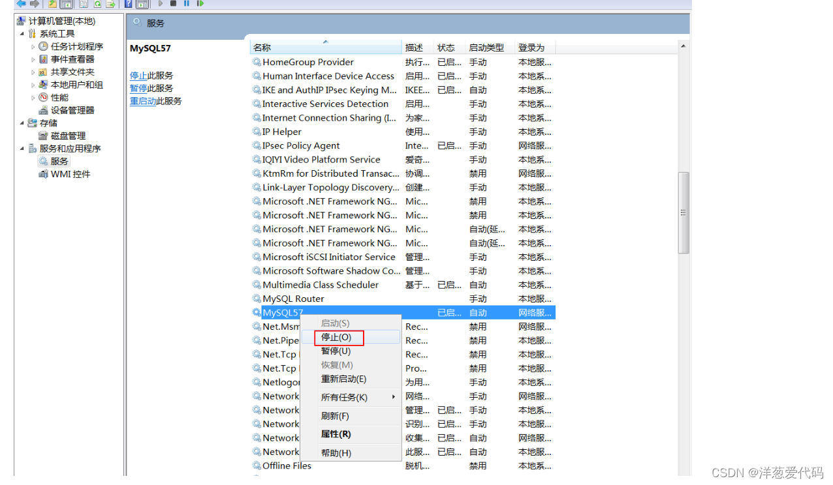Image resolution: width=833 pixels, height=485 pixels.
Task: Expand the 本地用户和组 node arrow
Action: (33, 85)
